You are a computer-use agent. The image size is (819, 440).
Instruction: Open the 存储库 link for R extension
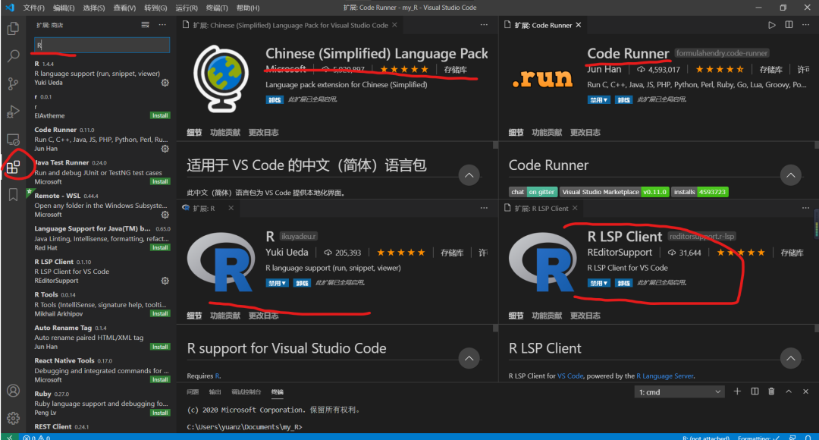452,253
